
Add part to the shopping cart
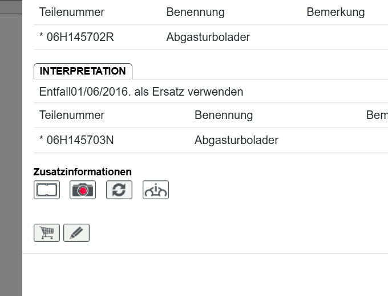coord(47,233)
